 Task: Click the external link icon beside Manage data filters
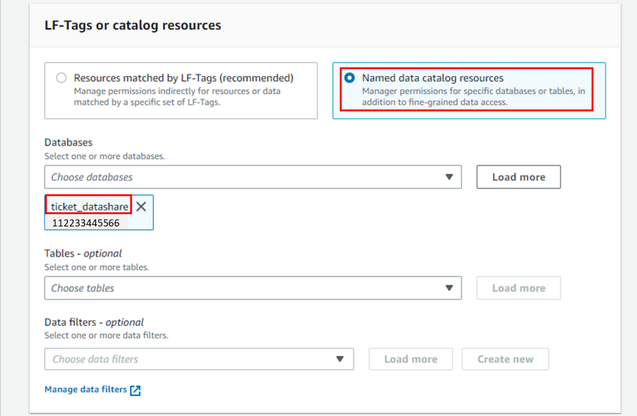pyautogui.click(x=135, y=390)
